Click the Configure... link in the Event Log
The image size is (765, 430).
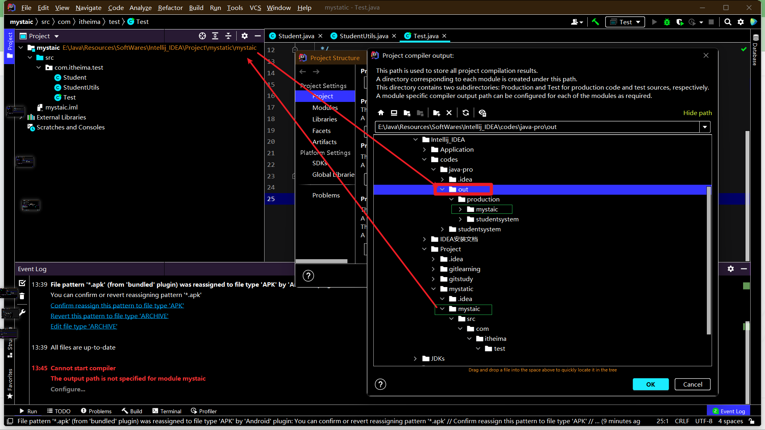[x=68, y=389]
